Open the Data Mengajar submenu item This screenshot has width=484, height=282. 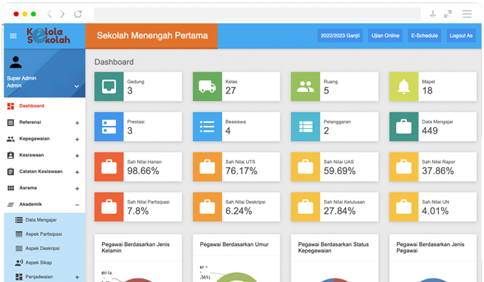pos(41,220)
